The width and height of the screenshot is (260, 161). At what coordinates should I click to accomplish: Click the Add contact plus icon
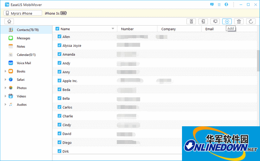pyautogui.click(x=227, y=21)
